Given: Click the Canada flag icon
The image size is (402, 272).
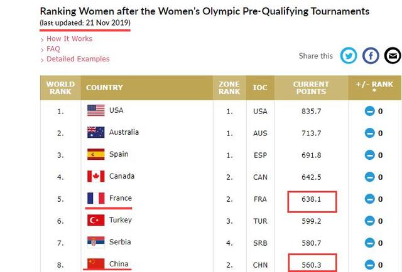Looking at the screenshot, I should point(96,176).
